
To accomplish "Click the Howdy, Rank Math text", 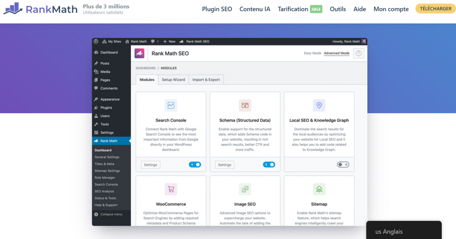I will tap(346, 41).
